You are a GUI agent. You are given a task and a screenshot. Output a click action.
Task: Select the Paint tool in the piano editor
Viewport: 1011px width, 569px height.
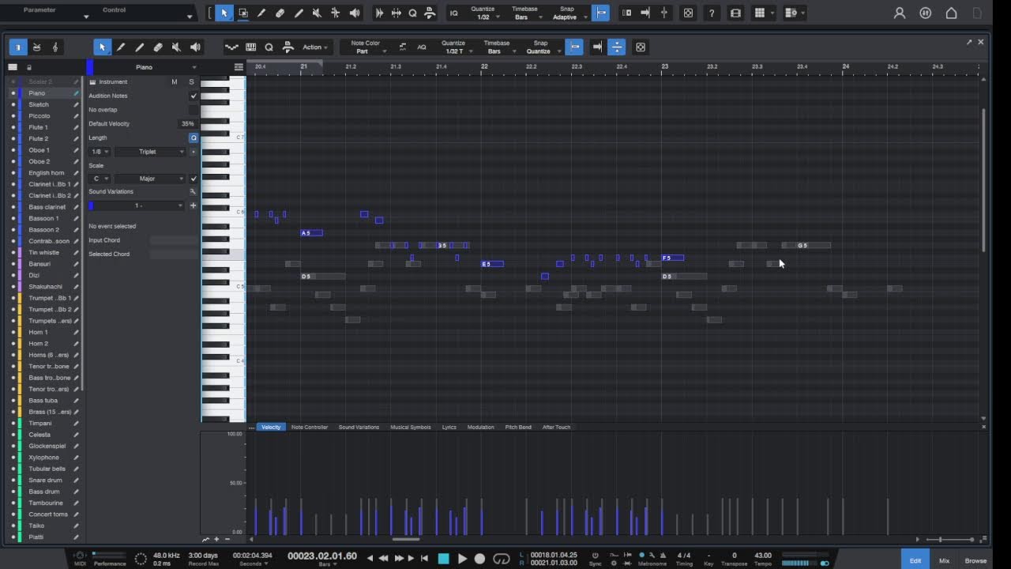pos(121,47)
